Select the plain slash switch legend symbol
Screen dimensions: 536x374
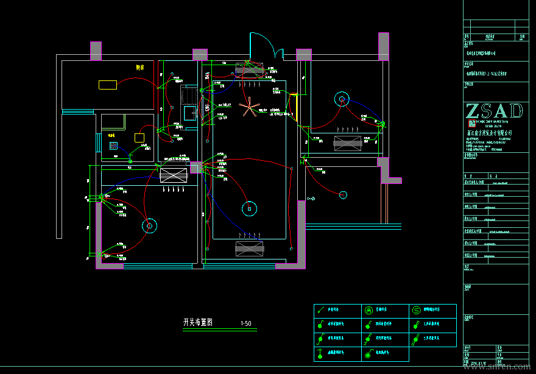tap(320, 310)
